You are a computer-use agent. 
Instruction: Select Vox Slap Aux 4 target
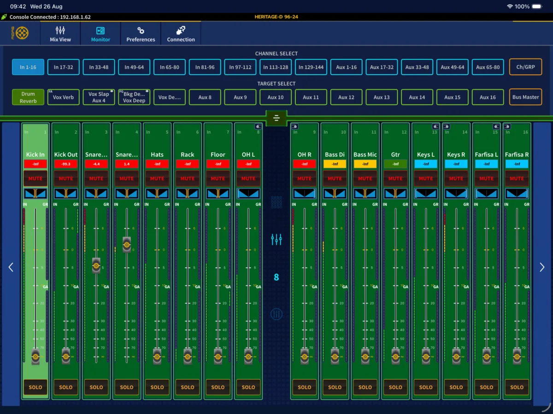pos(99,97)
